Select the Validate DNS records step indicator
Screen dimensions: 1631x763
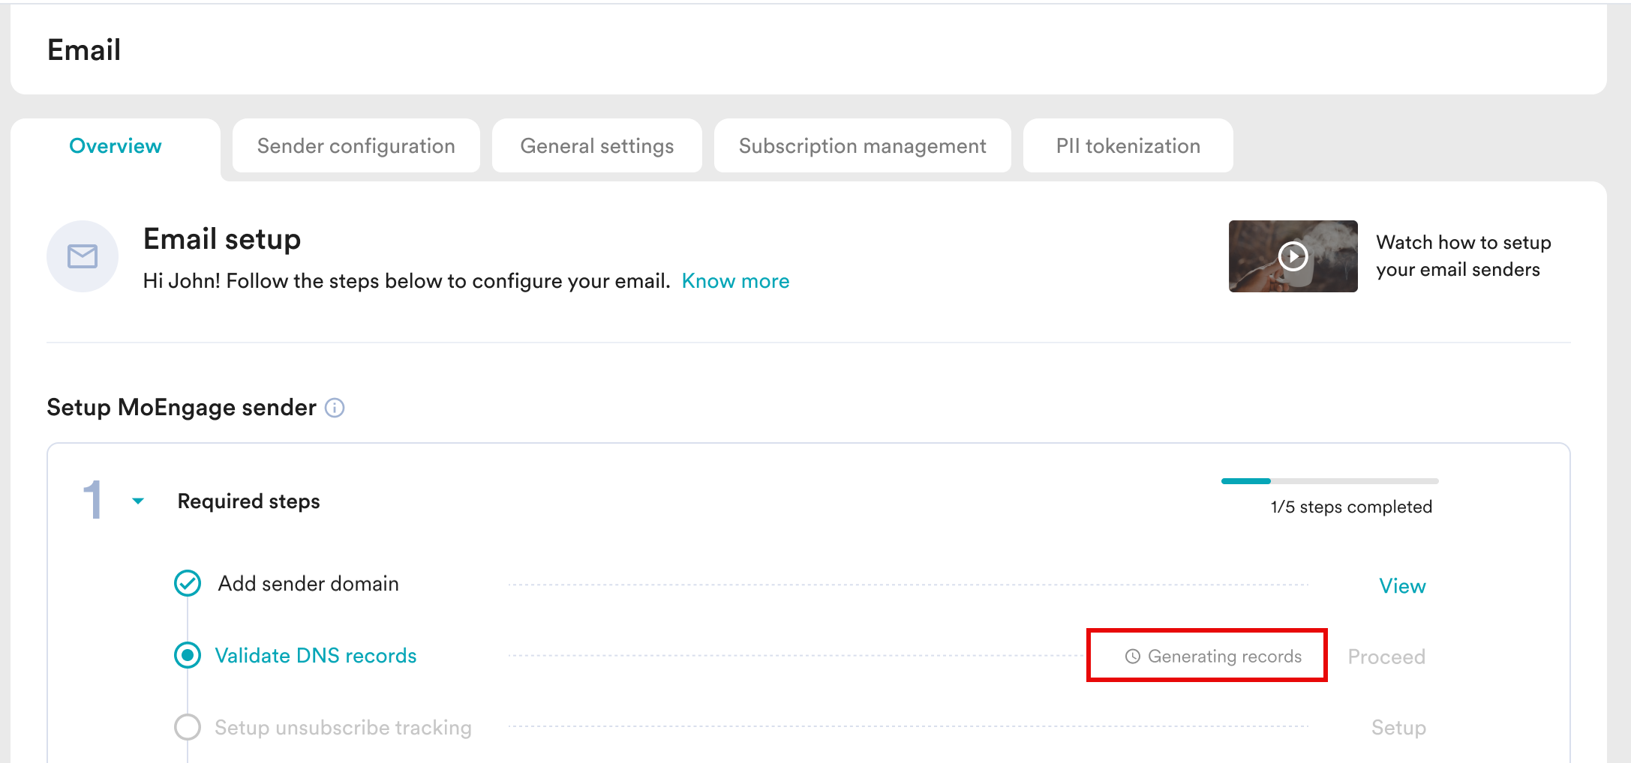click(188, 655)
